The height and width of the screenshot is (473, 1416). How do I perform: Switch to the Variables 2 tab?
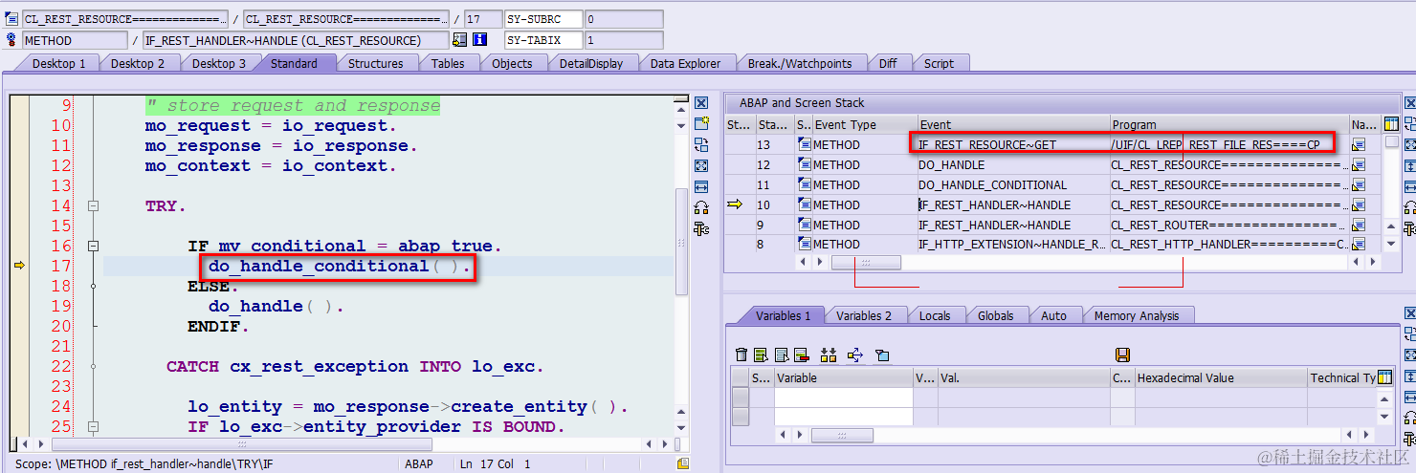[x=863, y=315]
